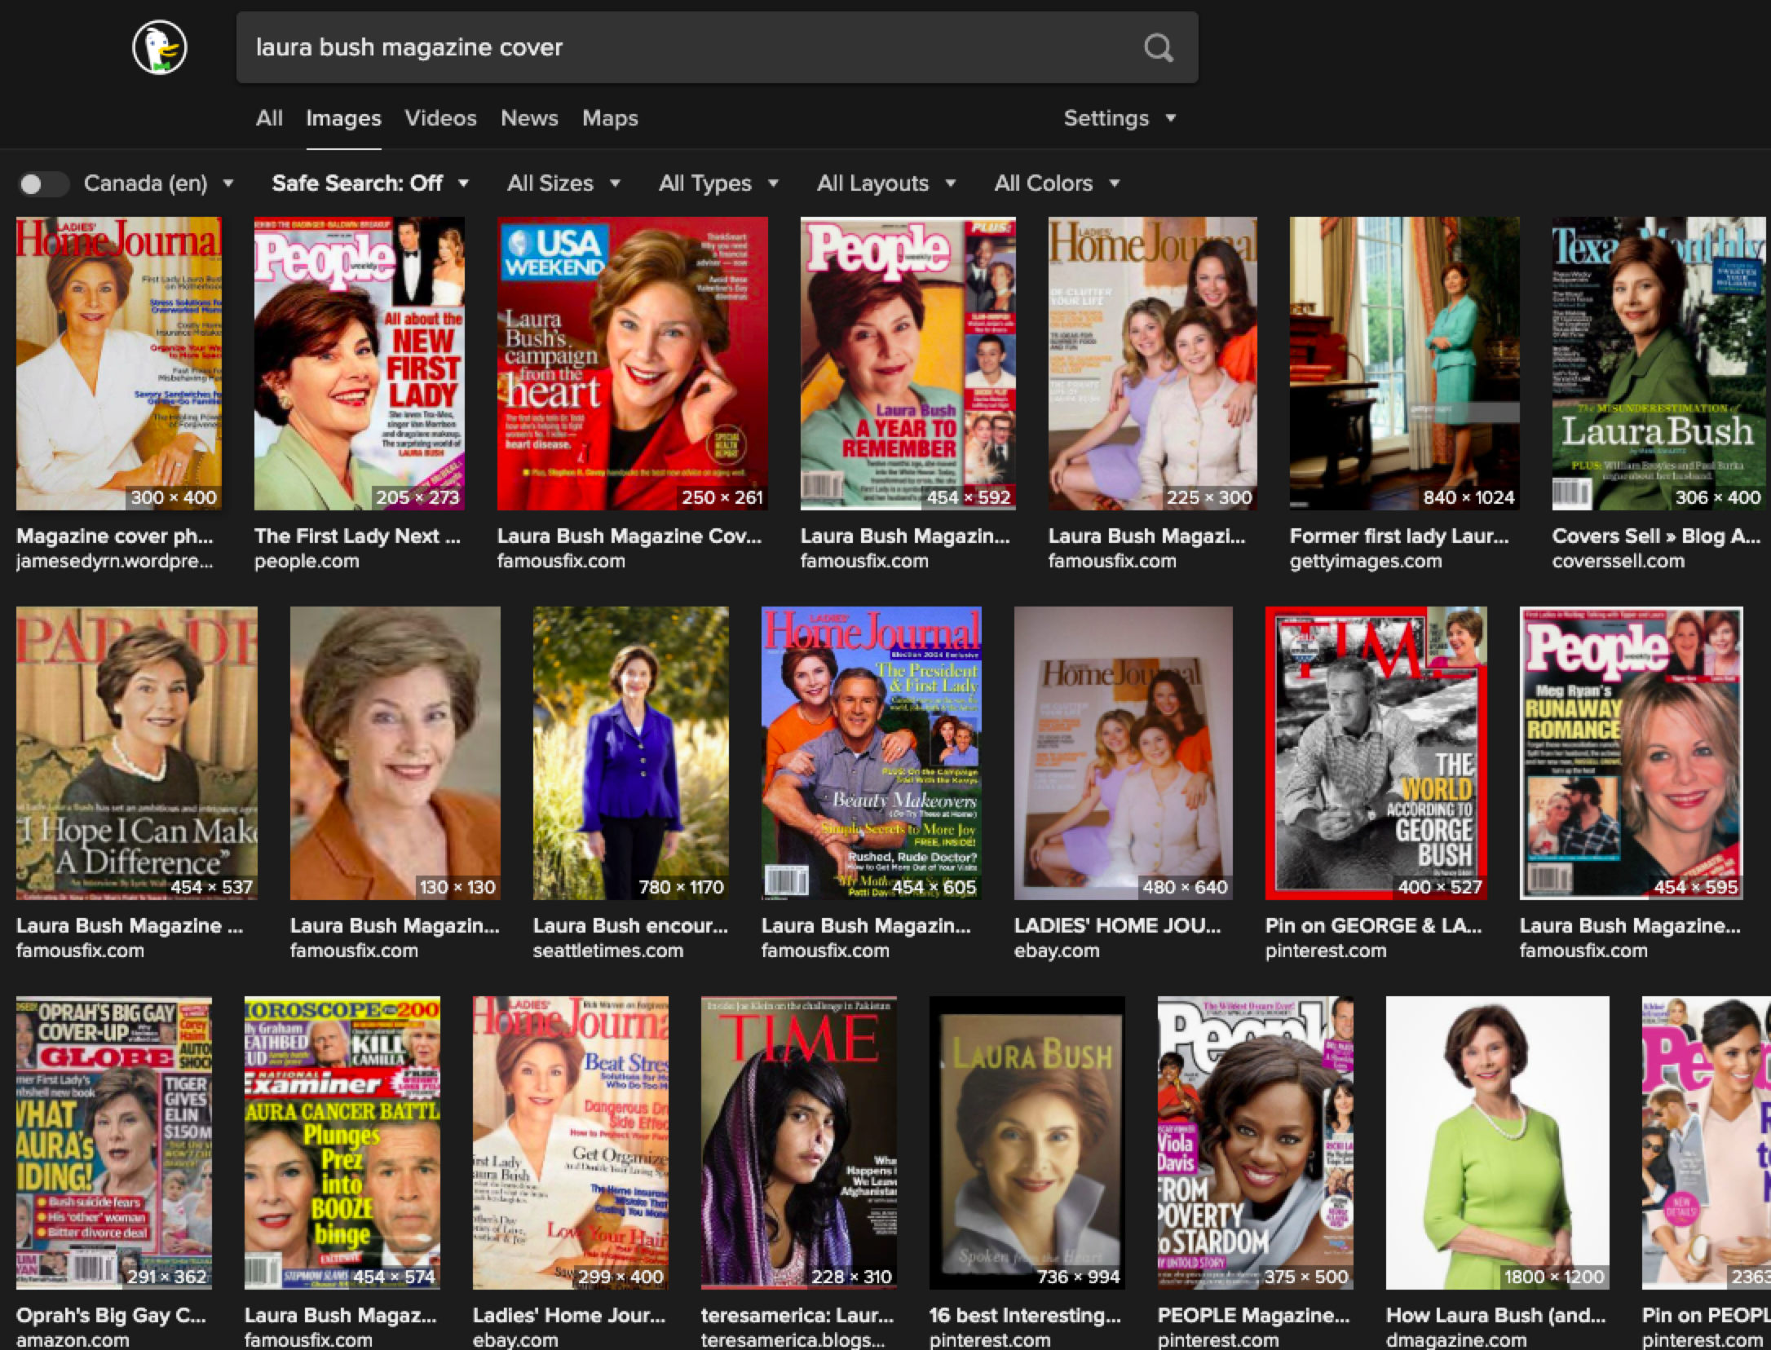Open People 'A Year to Remember' thumbnail
Image resolution: width=1771 pixels, height=1350 pixels.
908,364
